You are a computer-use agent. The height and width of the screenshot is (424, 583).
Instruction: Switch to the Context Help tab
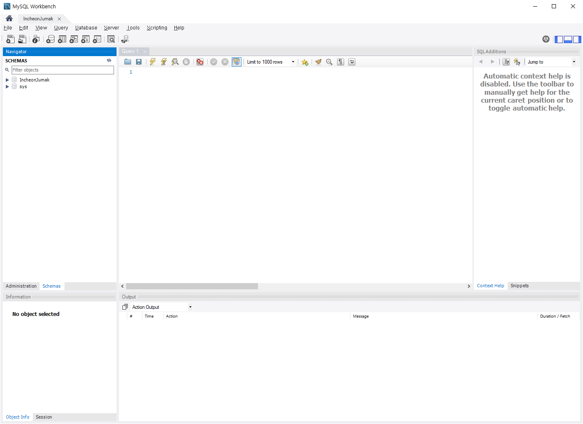(x=491, y=286)
